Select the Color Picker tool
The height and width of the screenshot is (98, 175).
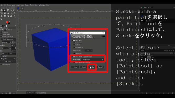click(x=14, y=16)
